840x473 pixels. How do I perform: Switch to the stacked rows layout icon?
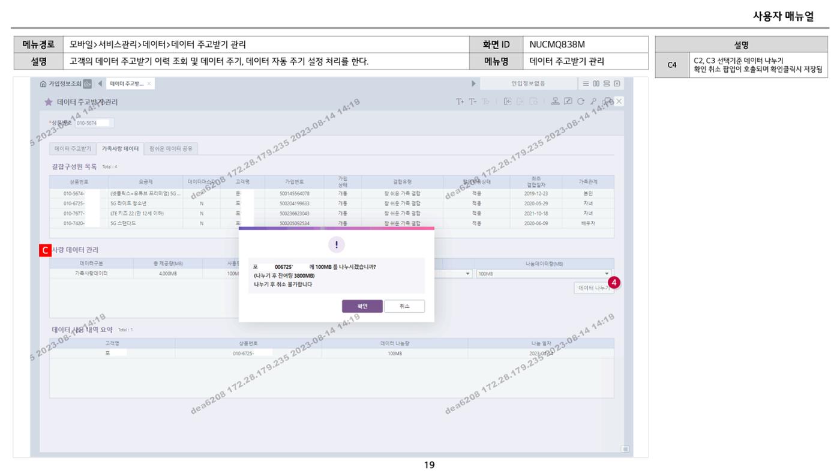click(x=607, y=83)
